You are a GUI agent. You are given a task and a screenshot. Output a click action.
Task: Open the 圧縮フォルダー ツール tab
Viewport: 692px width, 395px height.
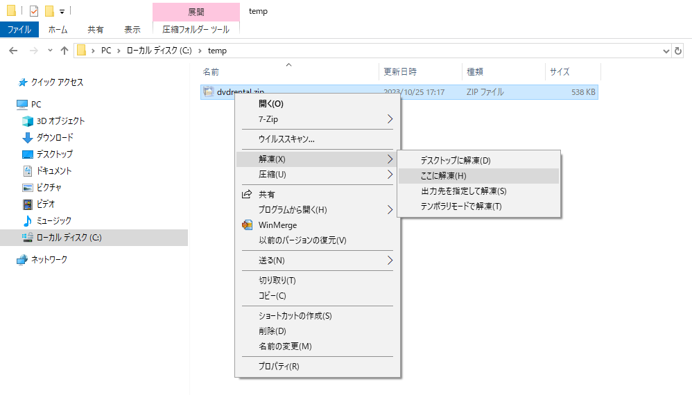click(196, 30)
